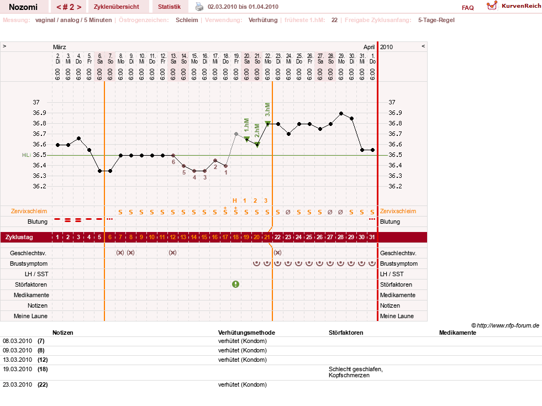Collapse chart with the top-right < arrow
Viewport: 542px width, 406px height.
click(423, 46)
